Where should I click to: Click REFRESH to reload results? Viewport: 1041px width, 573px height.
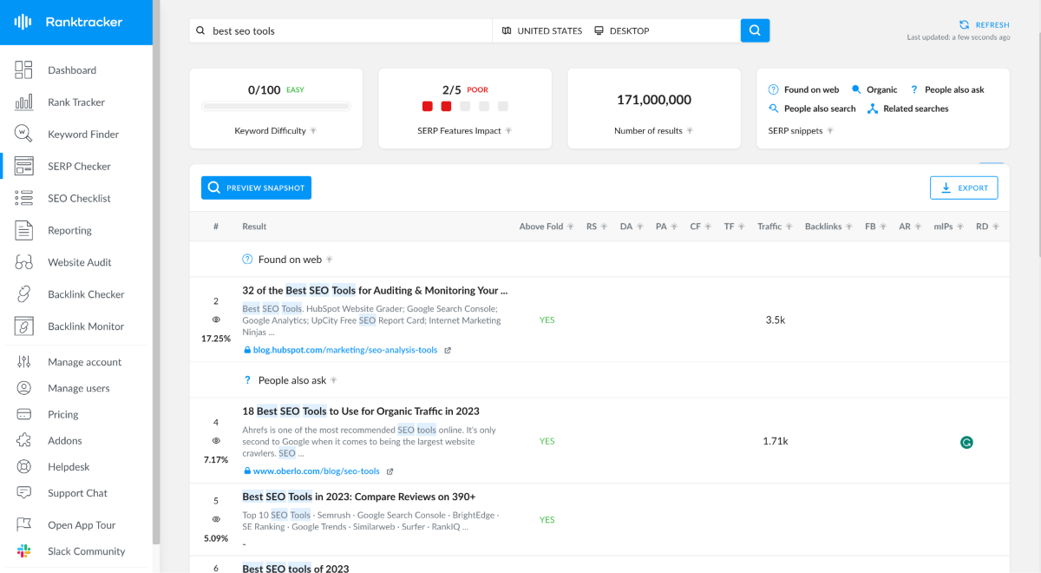984,25
